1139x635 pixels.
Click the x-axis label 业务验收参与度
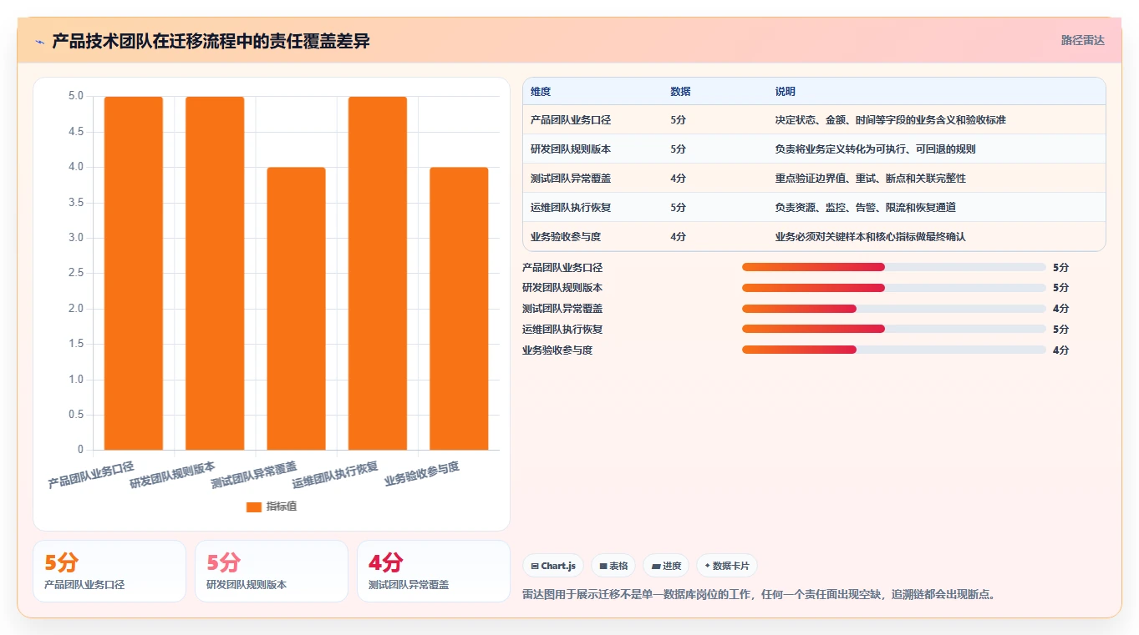click(421, 474)
